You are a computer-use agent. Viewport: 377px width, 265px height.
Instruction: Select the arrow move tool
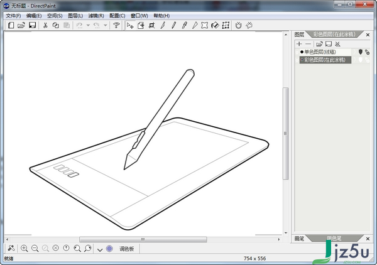[x=130, y=25]
